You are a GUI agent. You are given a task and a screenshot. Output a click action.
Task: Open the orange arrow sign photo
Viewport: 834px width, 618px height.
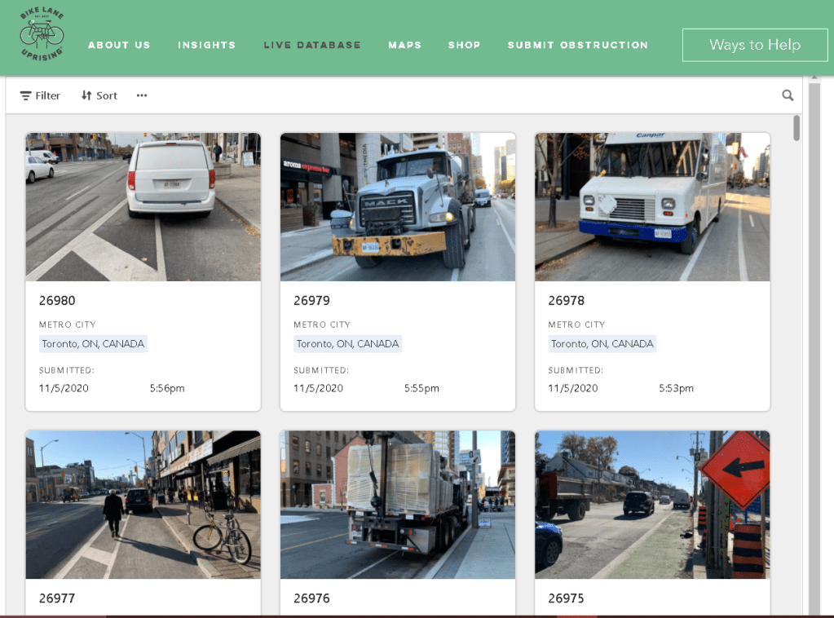[x=652, y=505]
